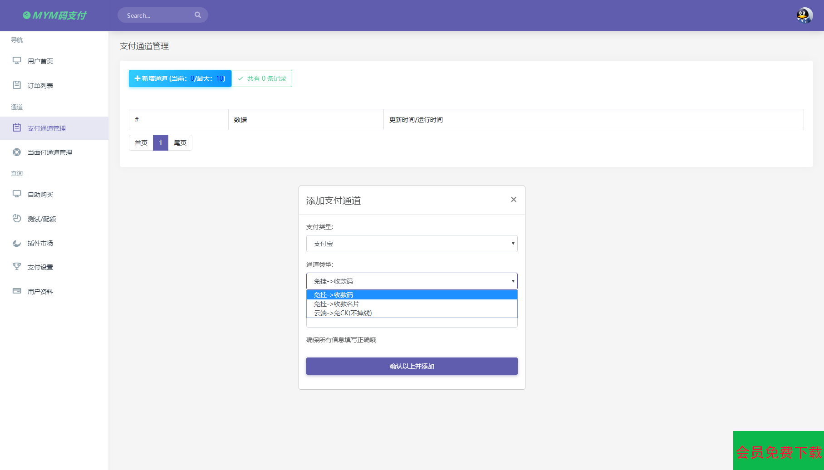Open 自助购买 in sidebar menu
Screen dimensions: 824x470
pos(40,195)
